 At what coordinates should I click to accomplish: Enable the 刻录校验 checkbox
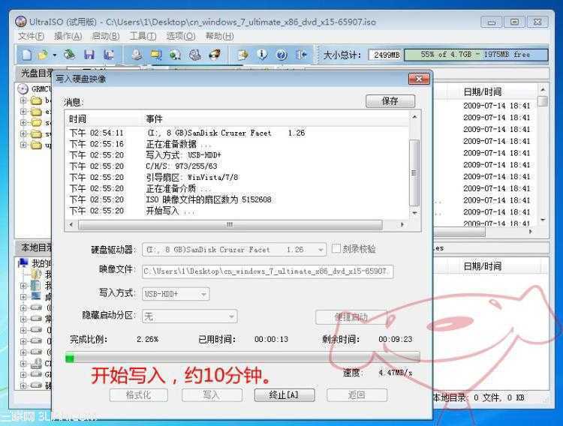pos(336,249)
